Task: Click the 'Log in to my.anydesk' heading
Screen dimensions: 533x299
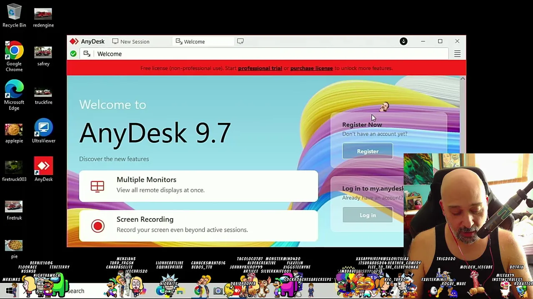Action: pos(373,189)
